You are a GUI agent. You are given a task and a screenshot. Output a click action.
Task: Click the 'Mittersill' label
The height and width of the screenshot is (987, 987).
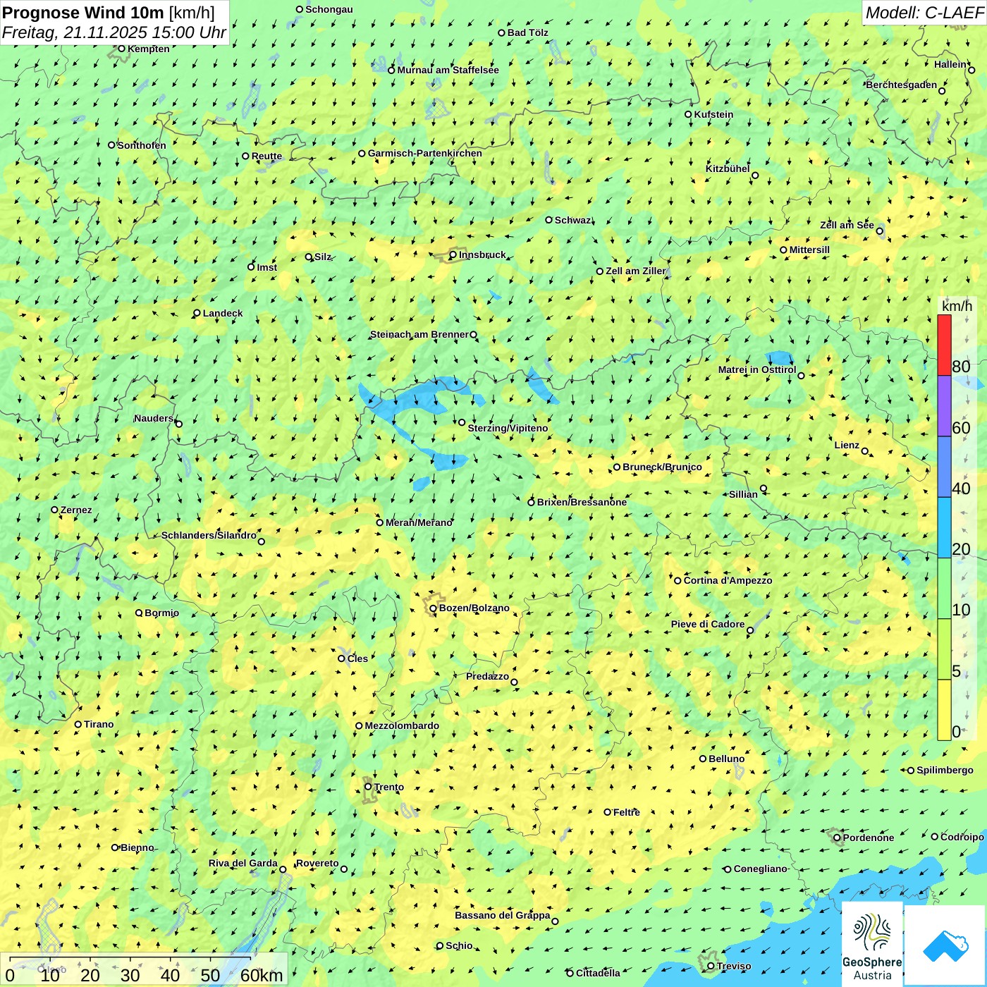809,250
